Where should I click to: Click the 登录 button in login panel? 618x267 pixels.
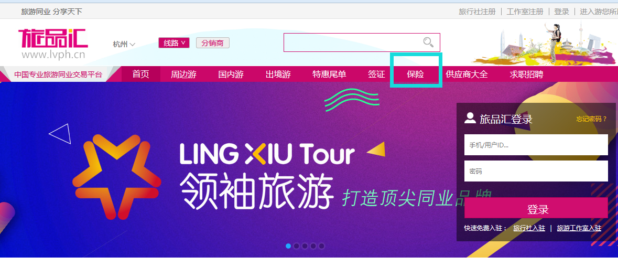point(536,209)
